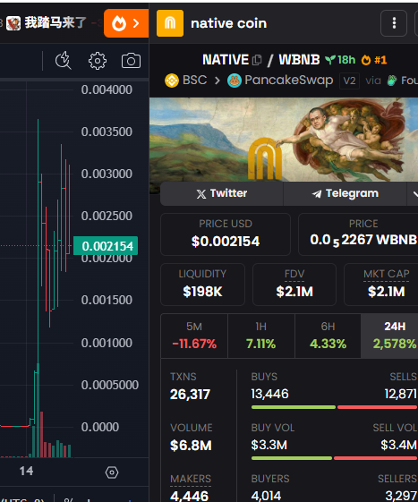Image resolution: width=418 pixels, height=502 pixels.
Task: Click the X logo in Twitter button
Action: (x=201, y=194)
